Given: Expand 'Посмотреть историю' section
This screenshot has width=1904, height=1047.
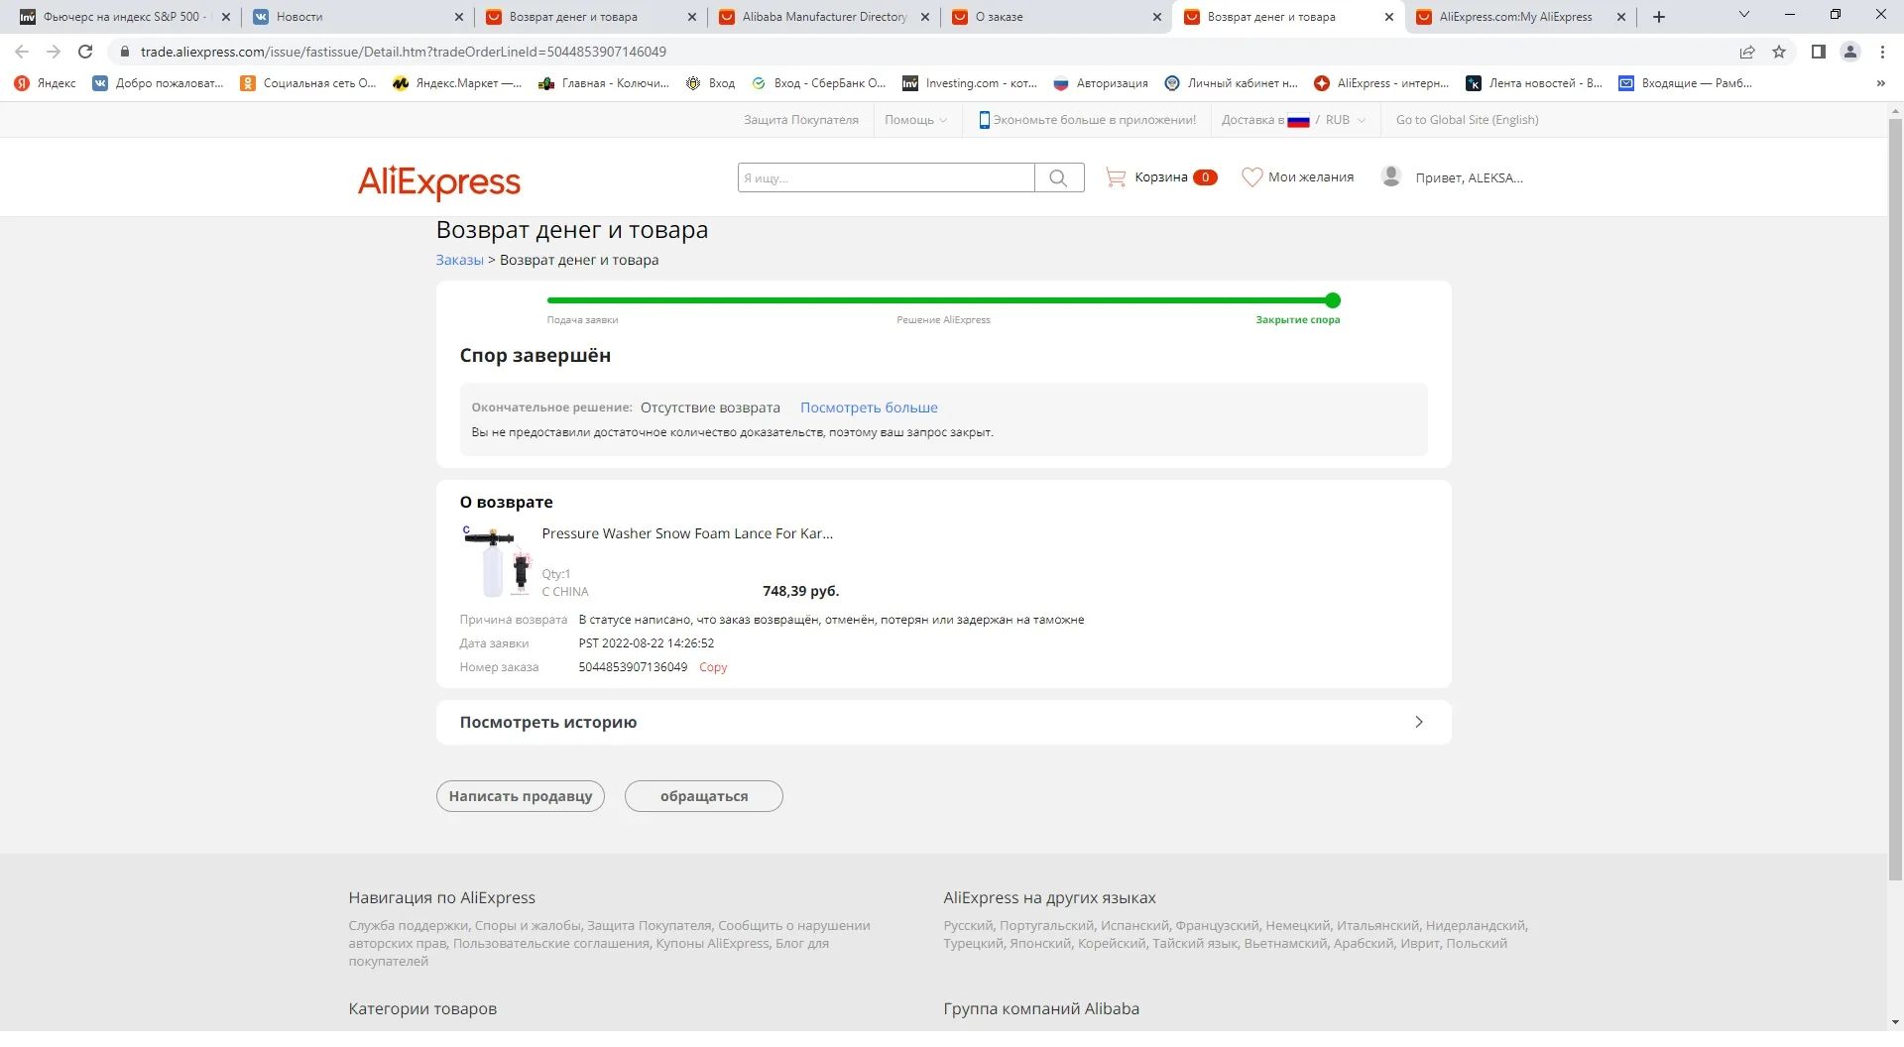Looking at the screenshot, I should pos(943,723).
